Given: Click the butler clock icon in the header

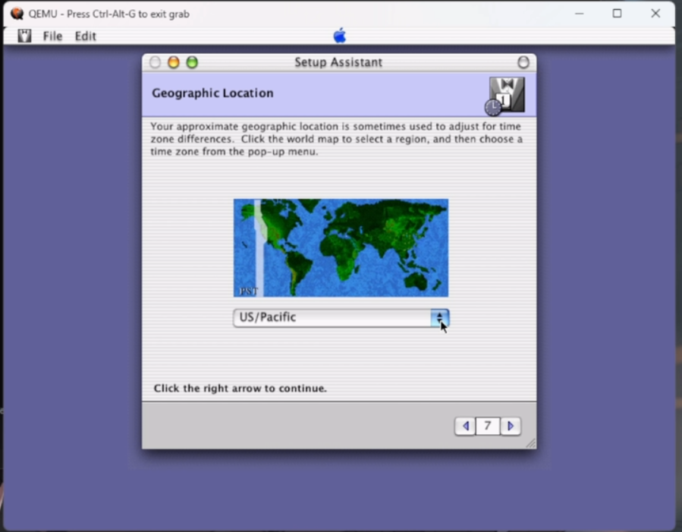Looking at the screenshot, I should pos(506,96).
